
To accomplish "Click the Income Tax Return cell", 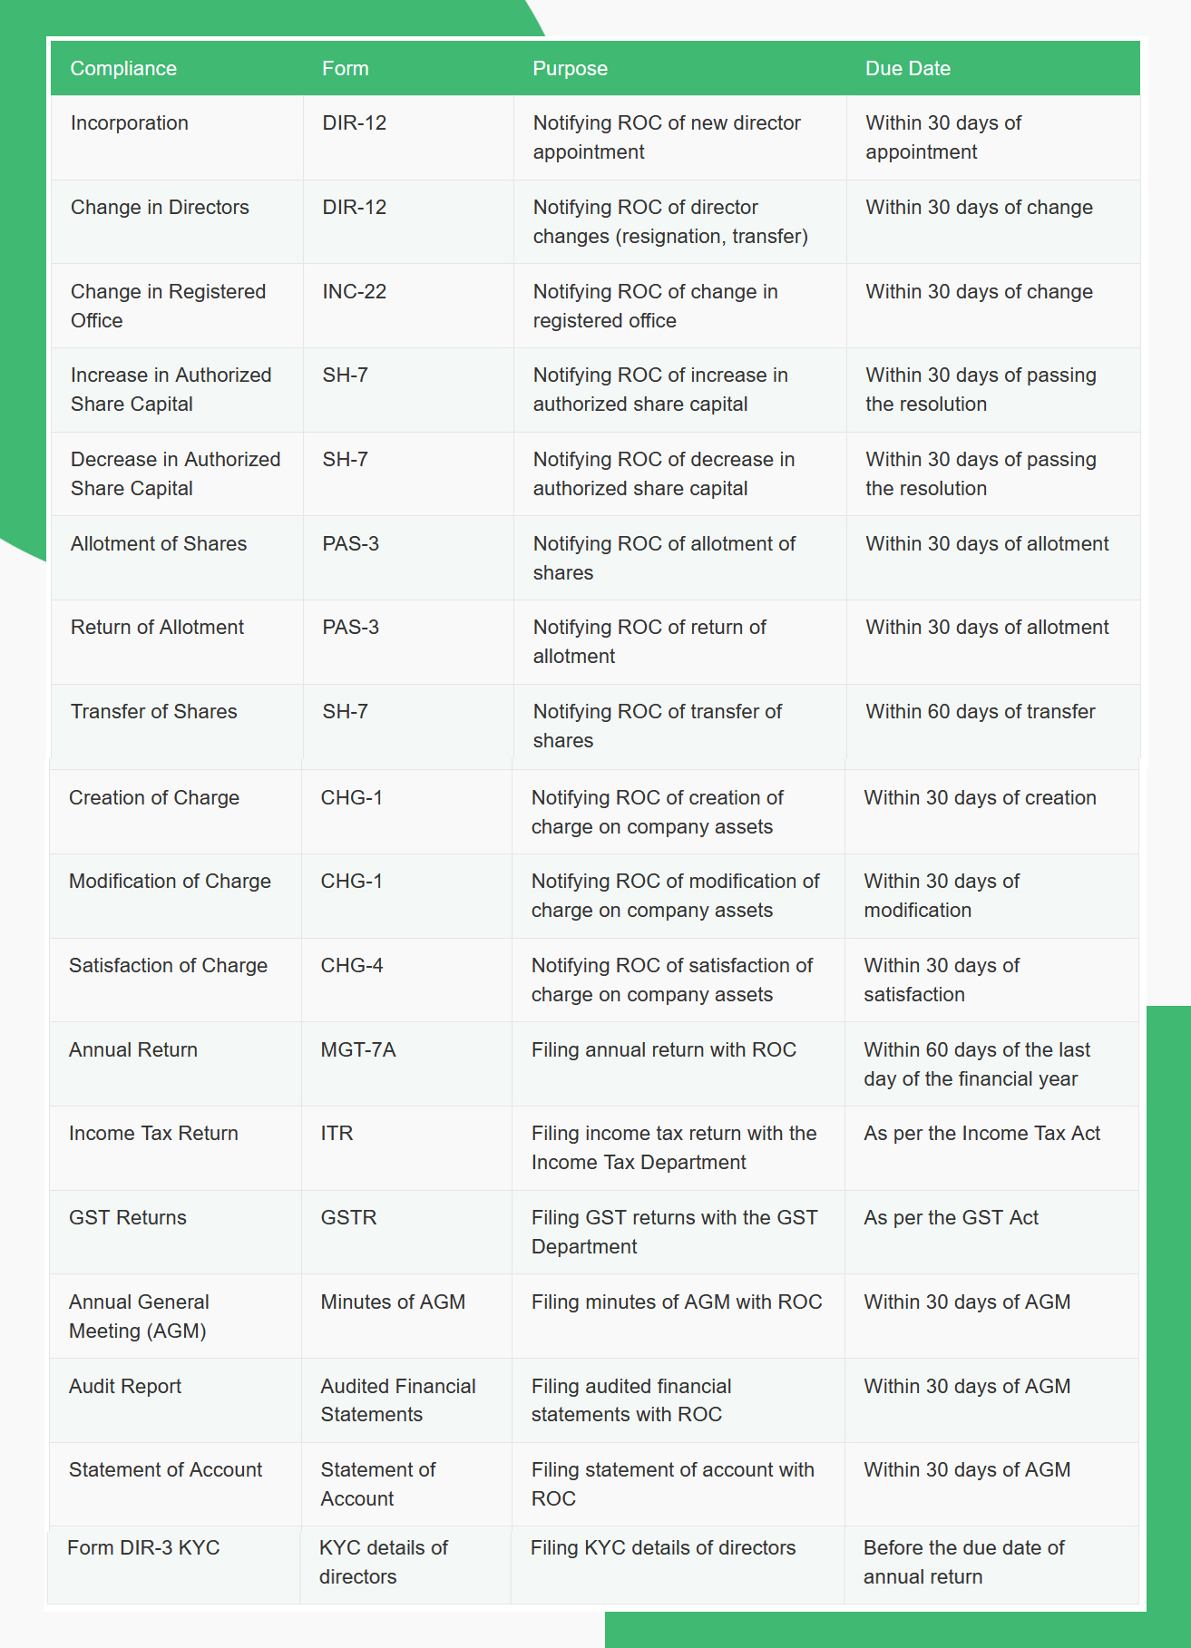I will pos(153,1134).
